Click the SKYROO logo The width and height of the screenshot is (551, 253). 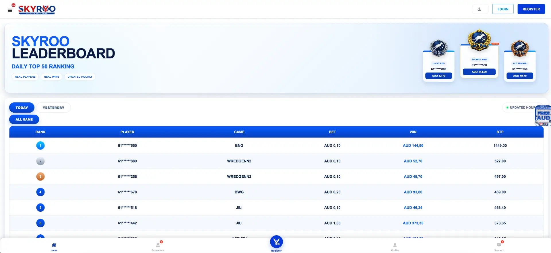pos(37,9)
